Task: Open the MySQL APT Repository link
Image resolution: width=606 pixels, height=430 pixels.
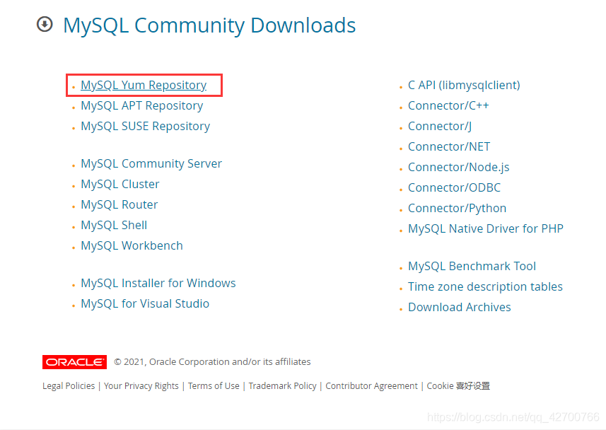Action: (x=142, y=105)
